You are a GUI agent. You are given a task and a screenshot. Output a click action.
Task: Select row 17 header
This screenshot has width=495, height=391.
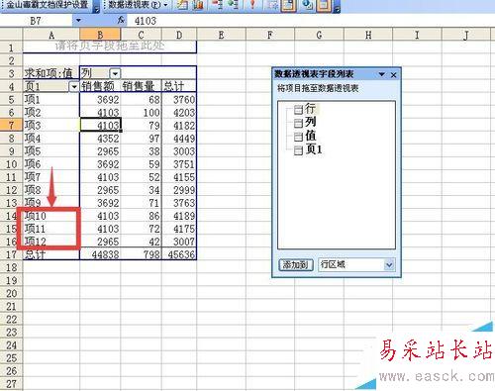(x=11, y=254)
